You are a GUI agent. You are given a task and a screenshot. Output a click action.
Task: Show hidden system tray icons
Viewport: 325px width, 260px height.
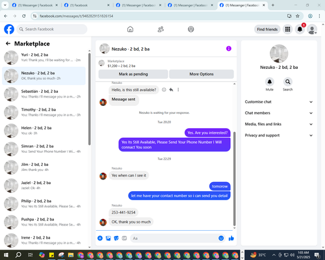click(x=274, y=255)
